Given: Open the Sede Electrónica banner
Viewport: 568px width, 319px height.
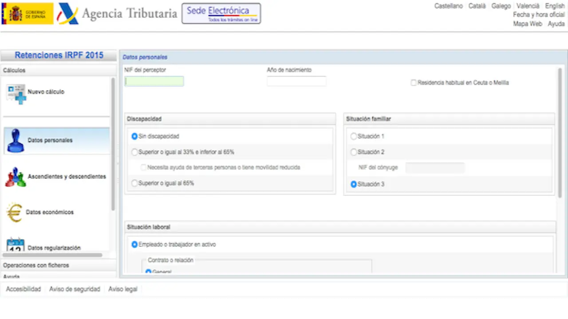Looking at the screenshot, I should pyautogui.click(x=221, y=14).
